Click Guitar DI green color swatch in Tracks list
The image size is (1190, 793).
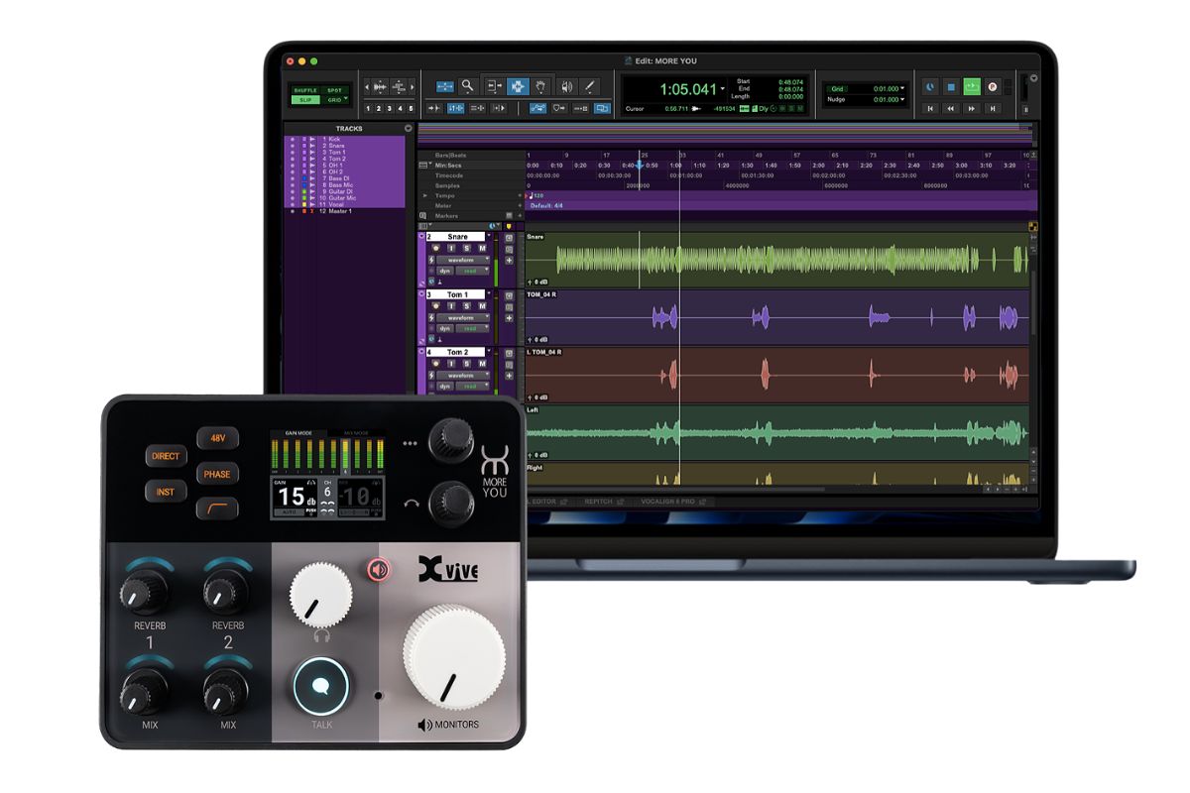[x=303, y=191]
